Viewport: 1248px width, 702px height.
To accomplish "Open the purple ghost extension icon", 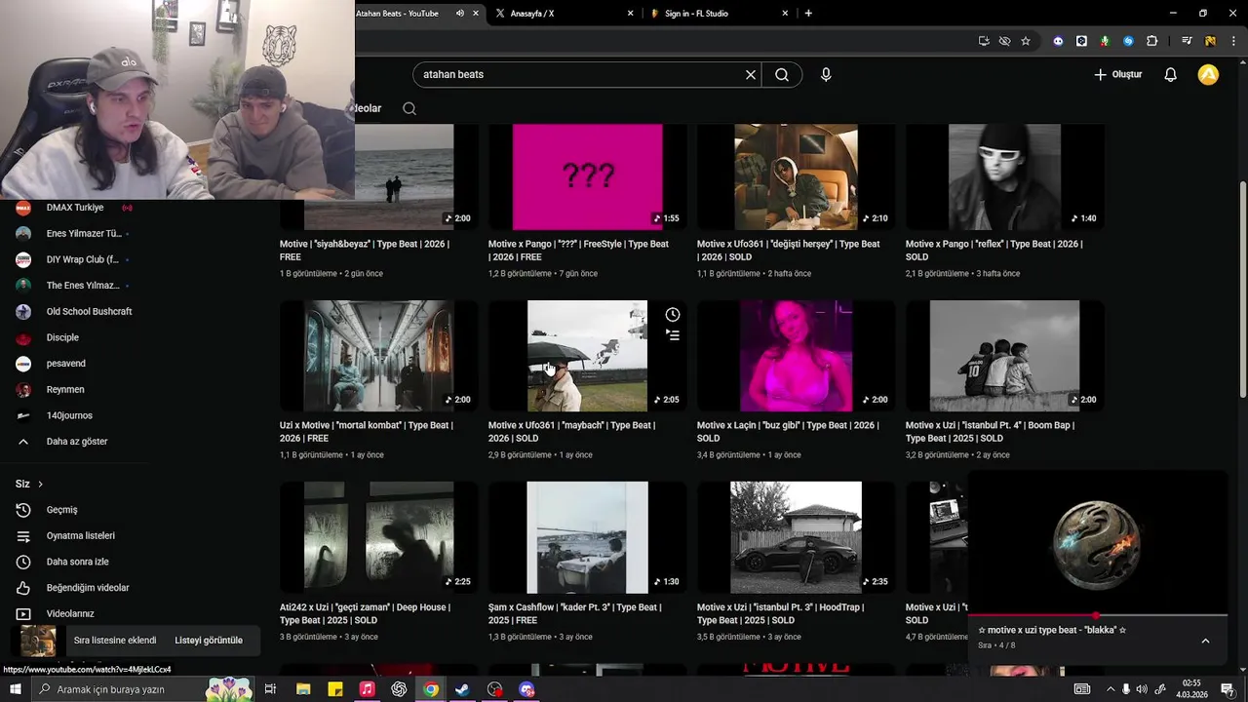I will pyautogui.click(x=1058, y=41).
